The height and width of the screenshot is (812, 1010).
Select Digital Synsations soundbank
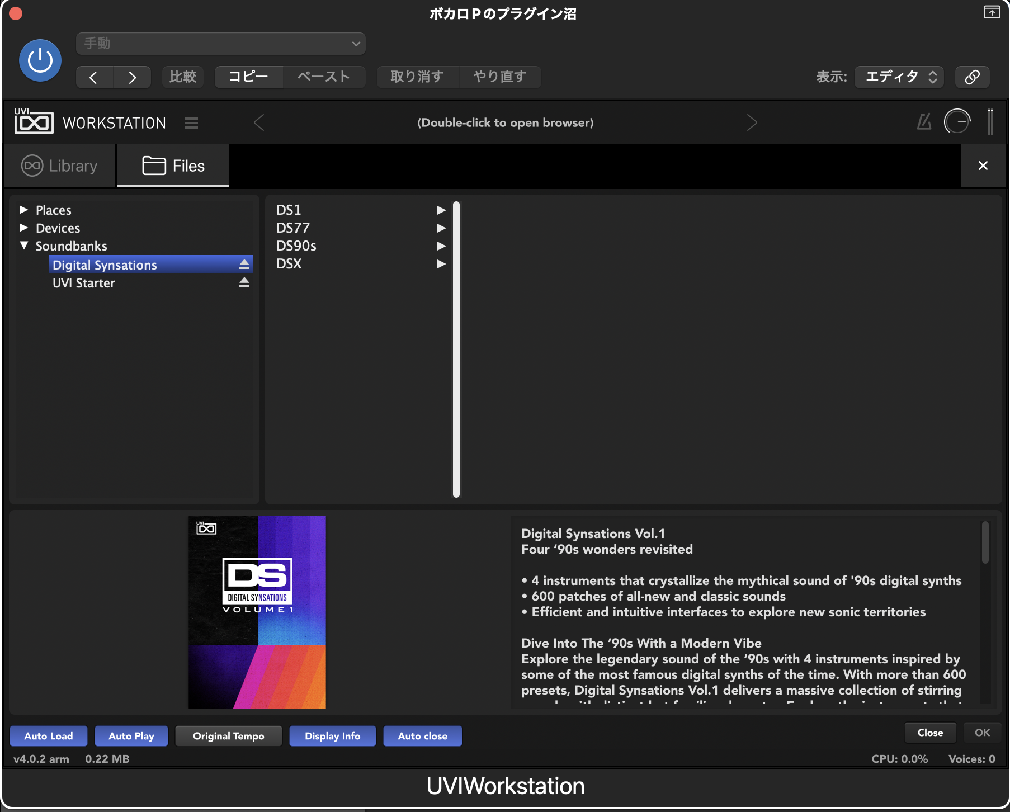(x=151, y=265)
